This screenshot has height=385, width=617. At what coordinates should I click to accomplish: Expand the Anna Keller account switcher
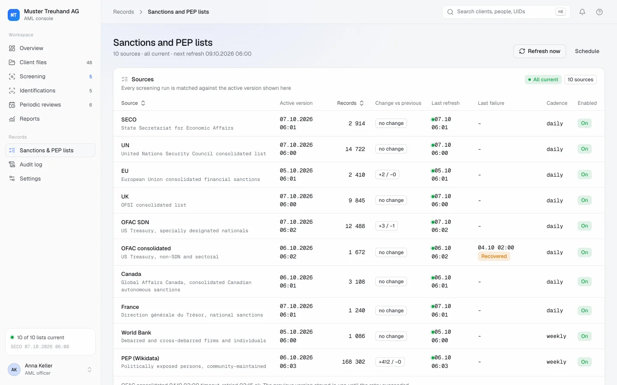tap(90, 370)
